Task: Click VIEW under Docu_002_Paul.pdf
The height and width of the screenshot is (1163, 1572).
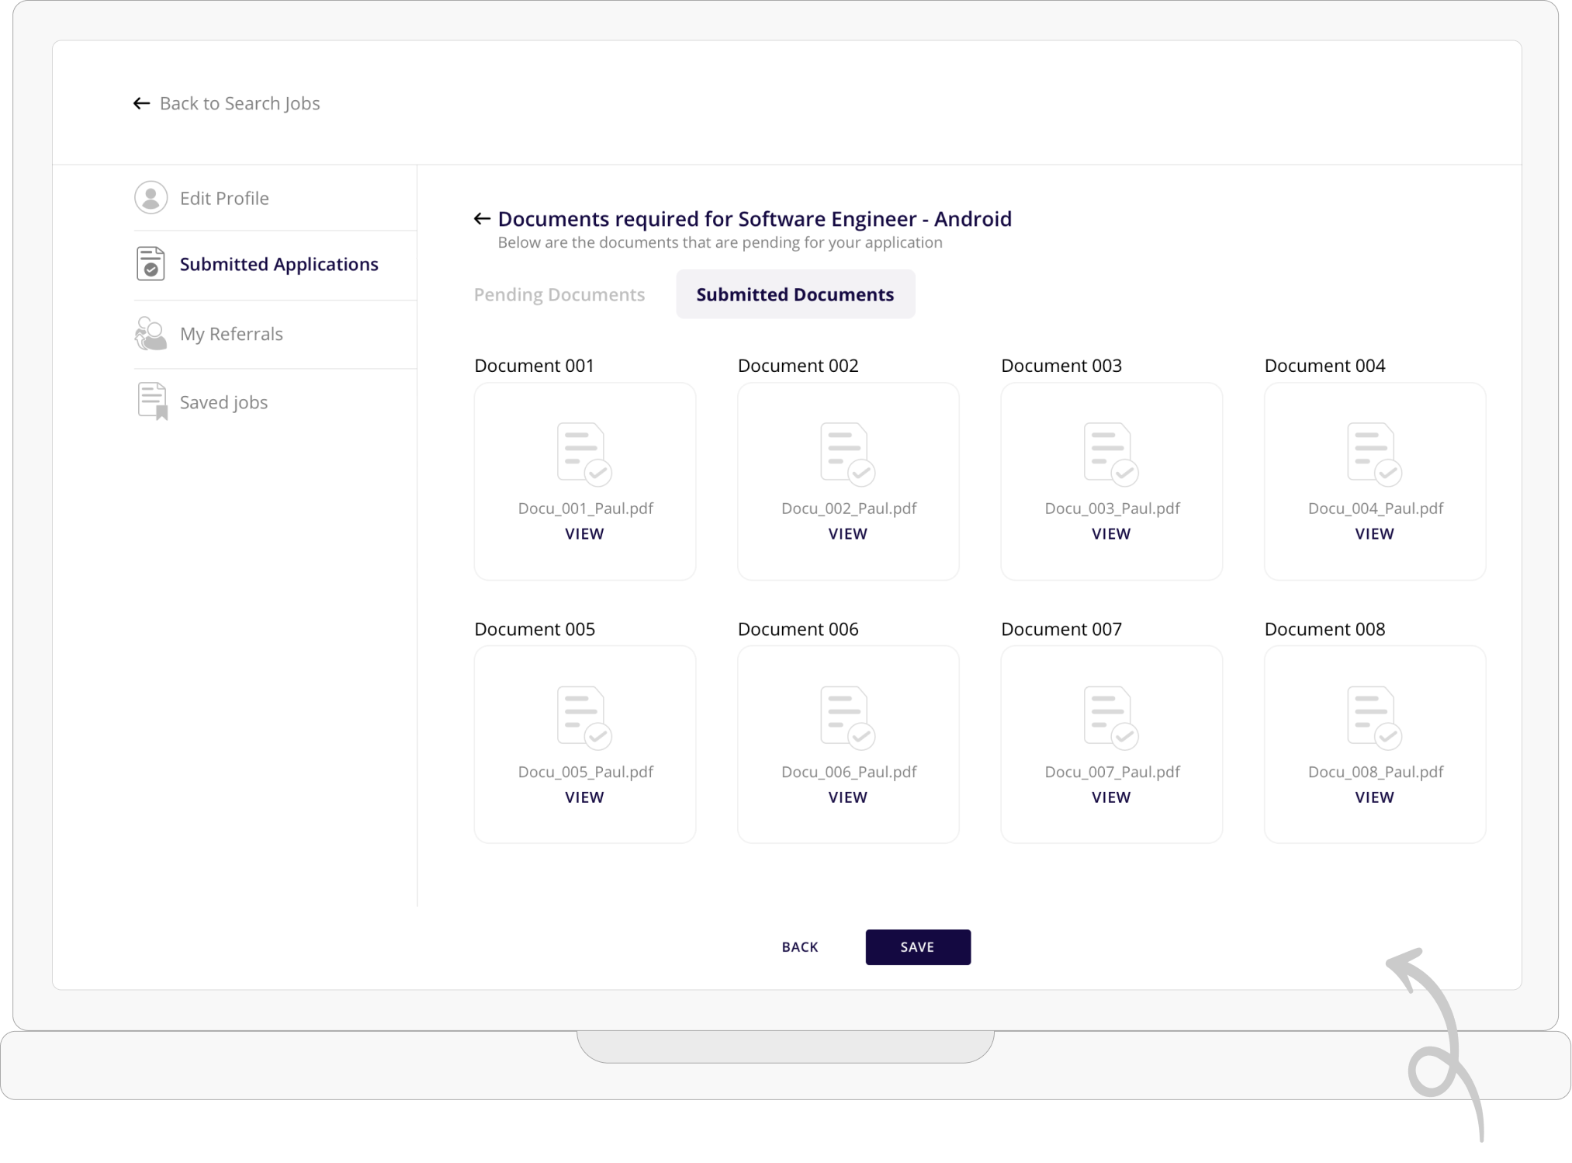Action: tap(847, 534)
